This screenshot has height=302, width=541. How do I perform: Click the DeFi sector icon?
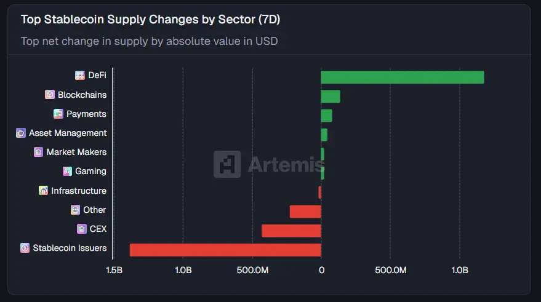tap(80, 75)
